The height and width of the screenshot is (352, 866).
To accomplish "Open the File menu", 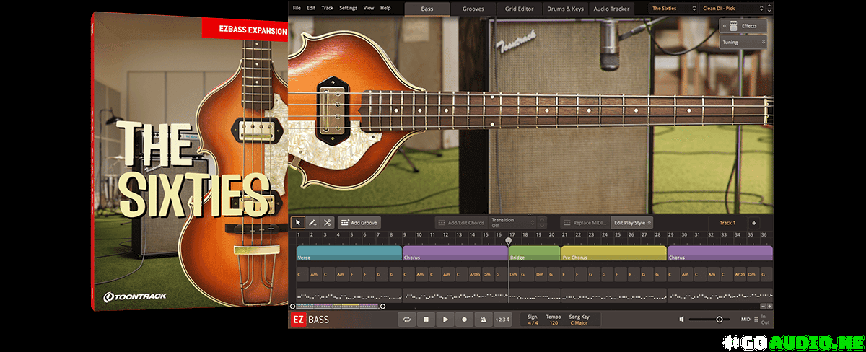I will click(x=297, y=8).
